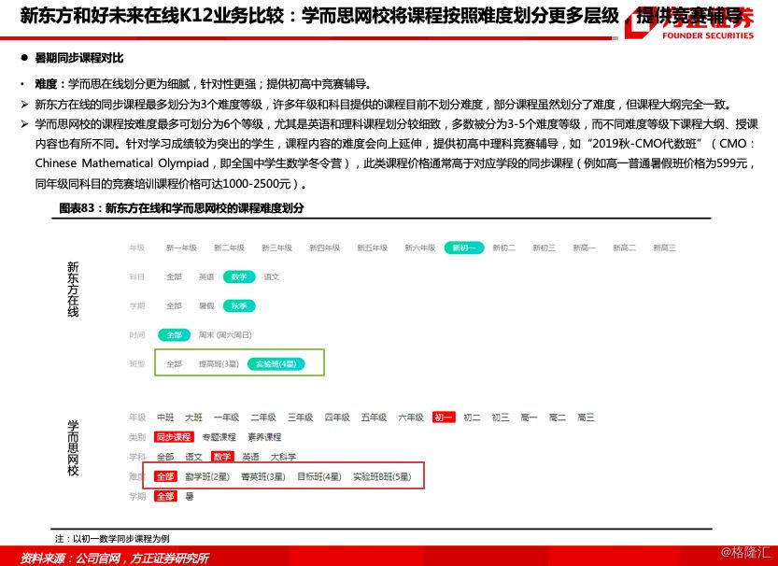Toggle the red 同步课程 category chip
The height and width of the screenshot is (566, 778).
[174, 437]
